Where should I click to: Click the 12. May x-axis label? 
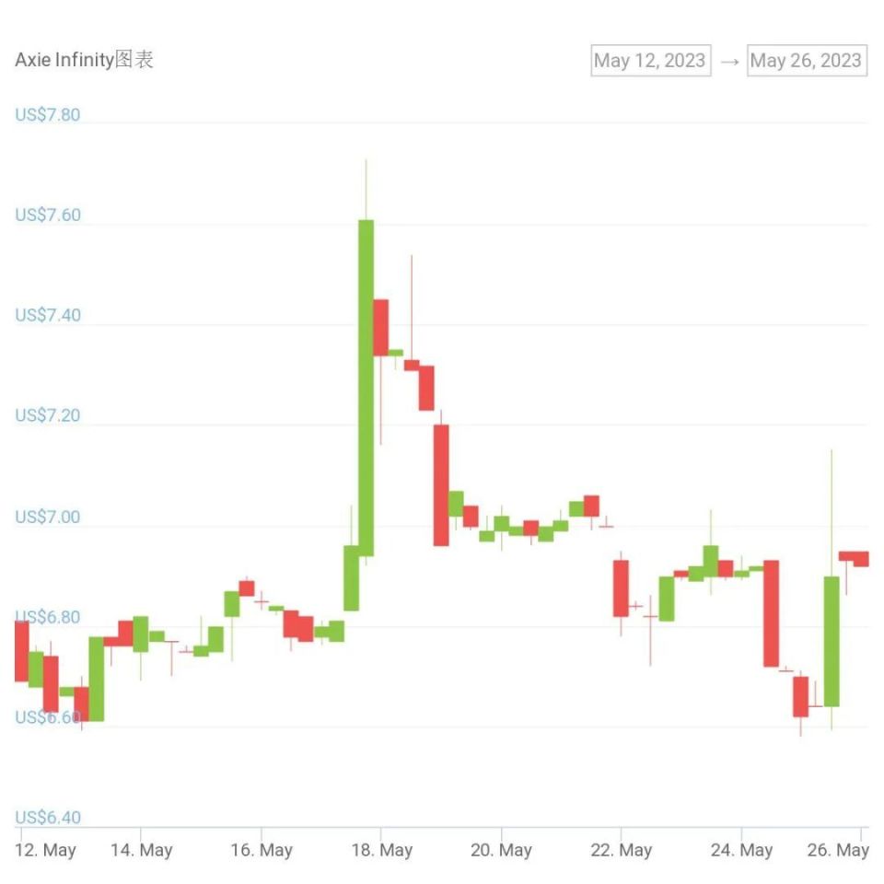[x=45, y=850]
